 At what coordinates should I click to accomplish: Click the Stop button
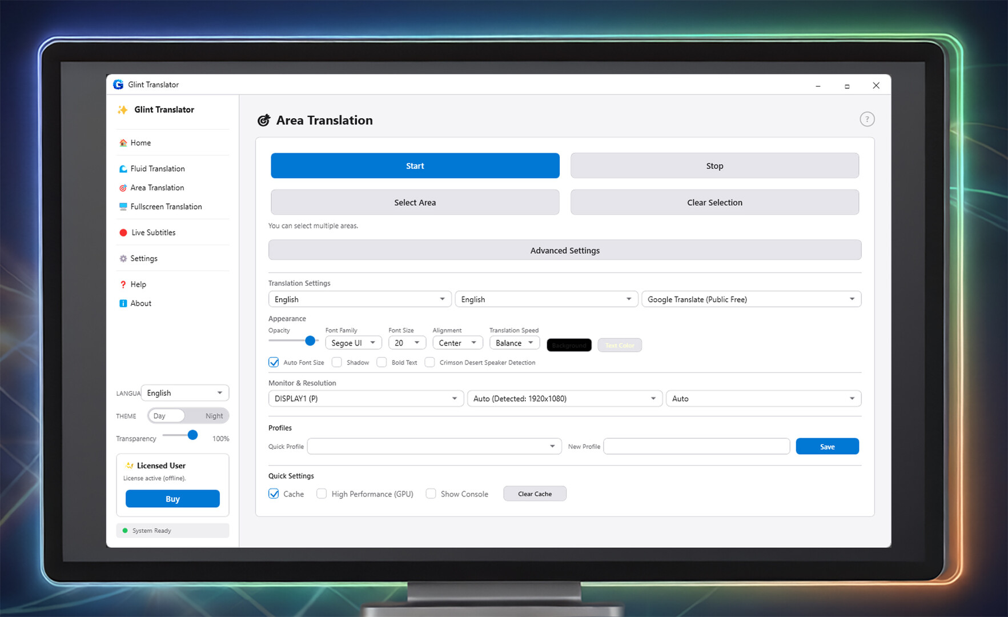click(x=715, y=166)
